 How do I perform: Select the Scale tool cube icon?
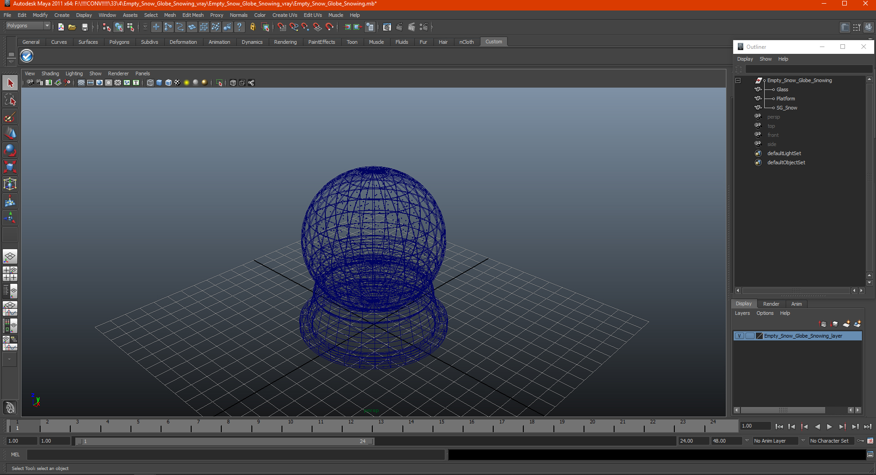click(x=10, y=167)
